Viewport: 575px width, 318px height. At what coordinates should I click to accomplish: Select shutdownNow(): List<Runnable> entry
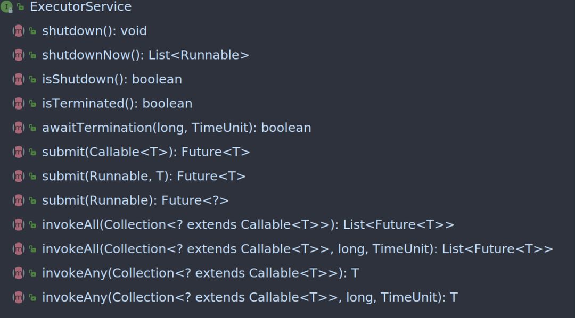145,55
